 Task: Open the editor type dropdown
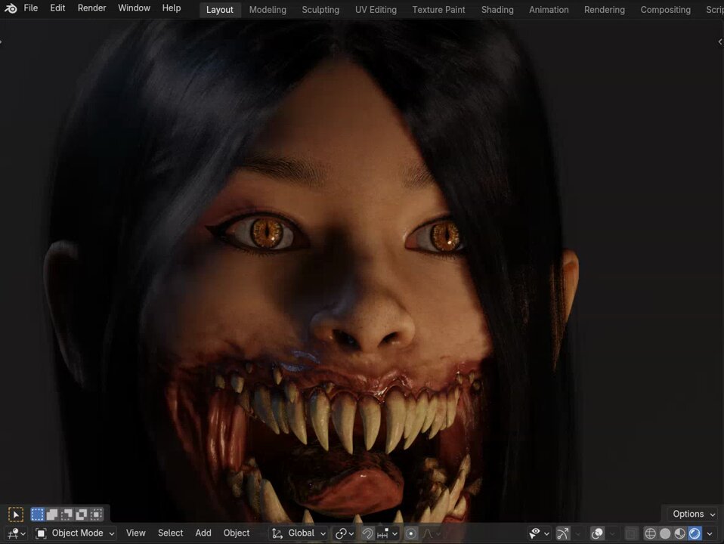(16, 533)
